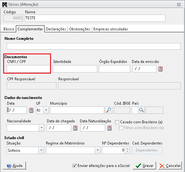Search Município with magnifier icon

click(x=109, y=110)
